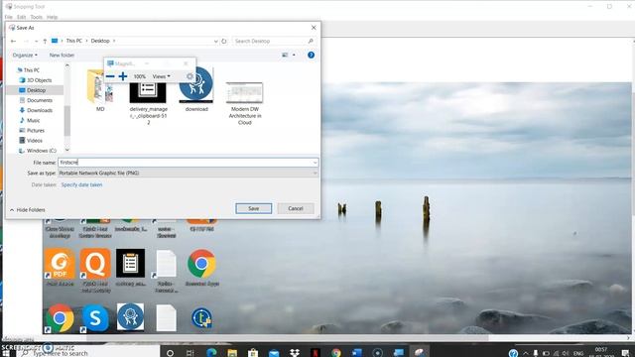
Task: Show hidden system tray icons
Action: pos(526,353)
